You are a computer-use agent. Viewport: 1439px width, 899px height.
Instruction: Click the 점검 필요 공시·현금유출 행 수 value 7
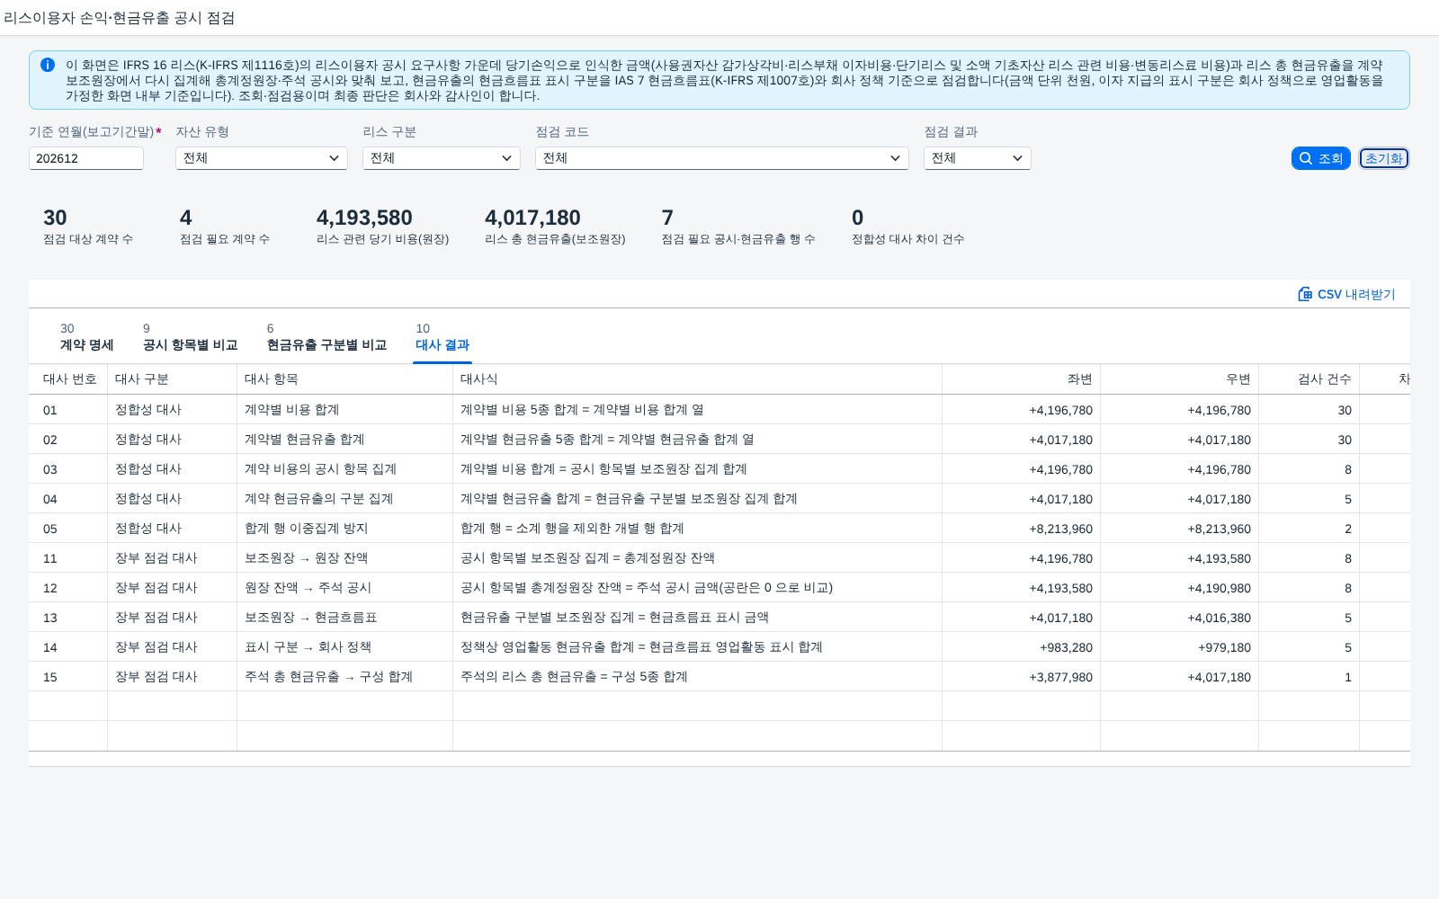click(667, 218)
